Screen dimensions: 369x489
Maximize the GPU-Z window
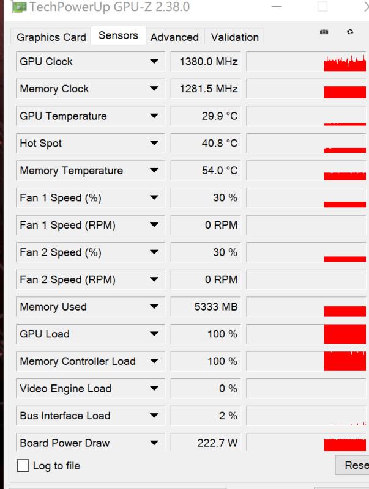tap(322, 7)
